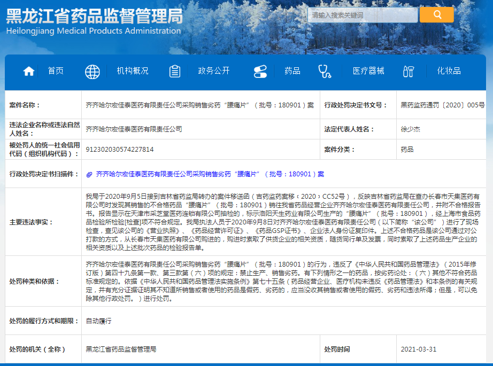Open the 医疗器械 menu item
493x366 pixels.
tap(368, 71)
